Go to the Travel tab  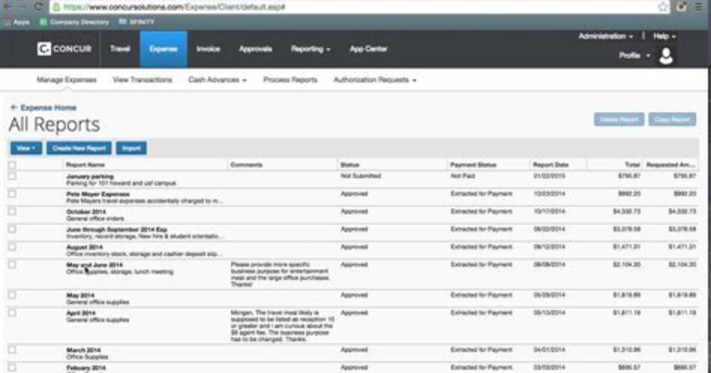pyautogui.click(x=119, y=49)
